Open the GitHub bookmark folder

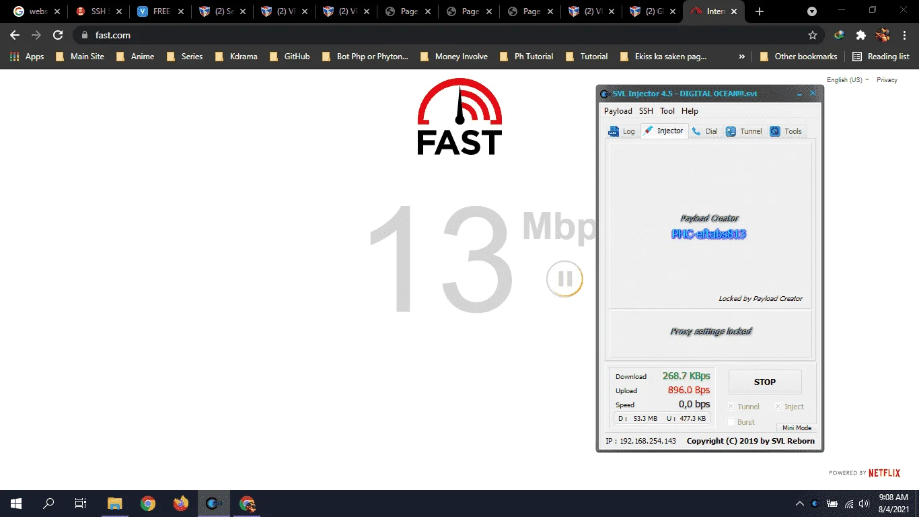click(289, 57)
